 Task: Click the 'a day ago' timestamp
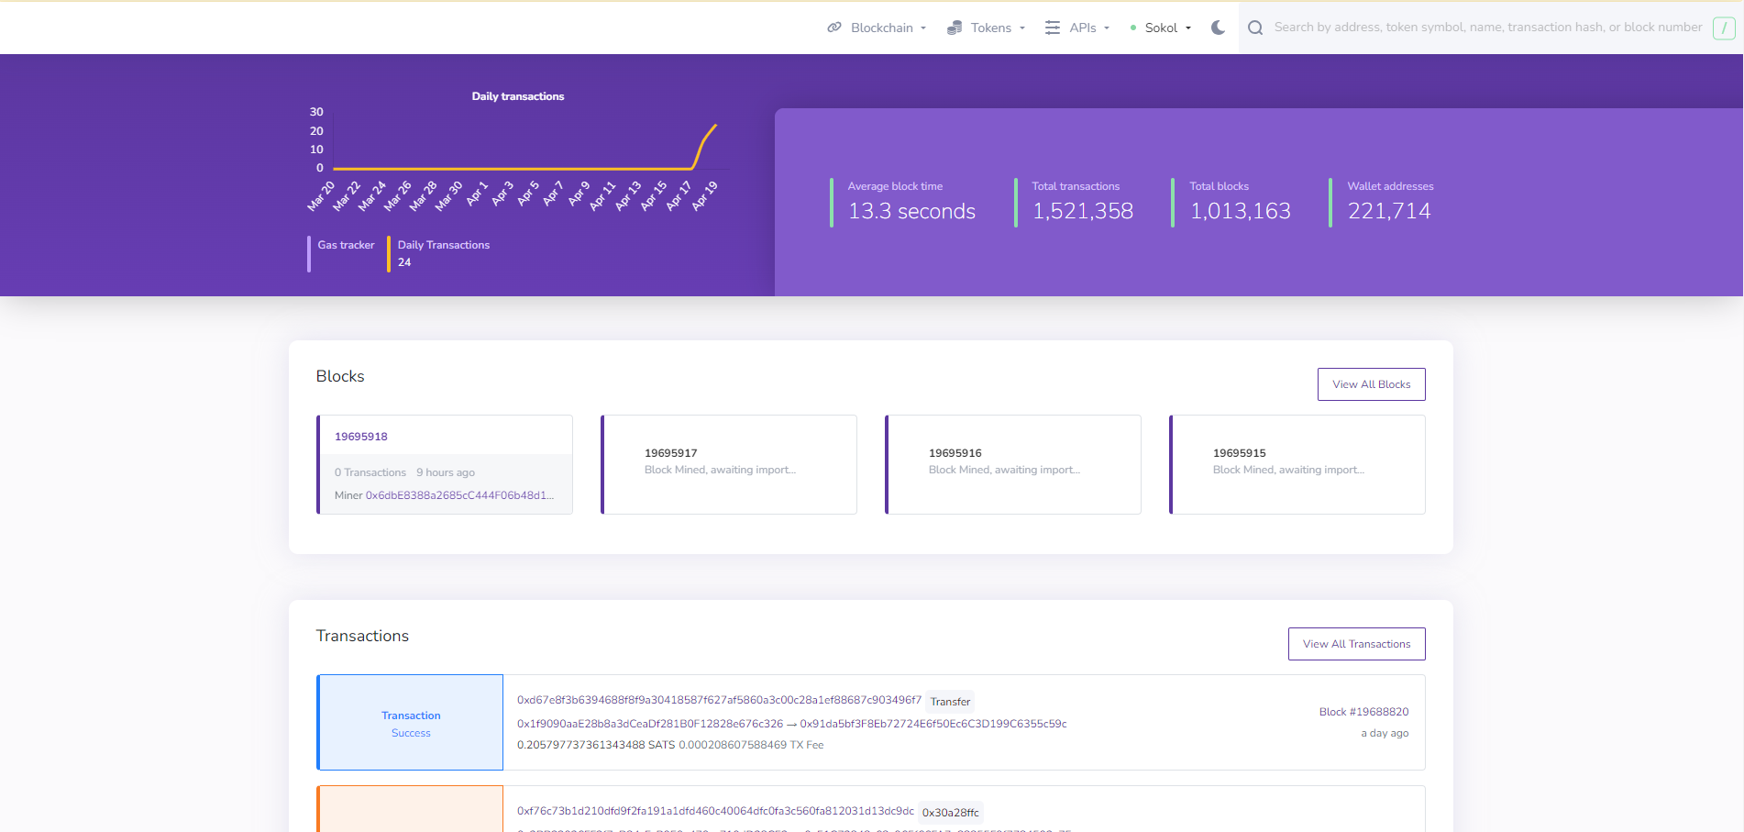click(1385, 733)
